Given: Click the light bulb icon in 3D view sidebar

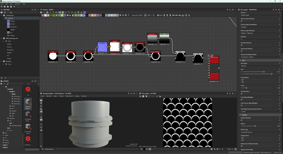Looking at the screenshot, I should pyautogui.click(x=41, y=103).
